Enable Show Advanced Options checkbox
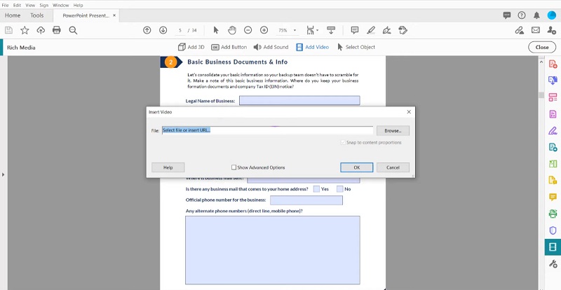 pyautogui.click(x=234, y=167)
